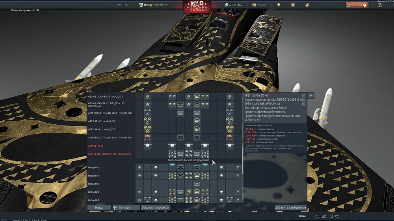The image size is (394, 221).
Task: Open the Магазин shop button
Action: pyautogui.click(x=357, y=5)
